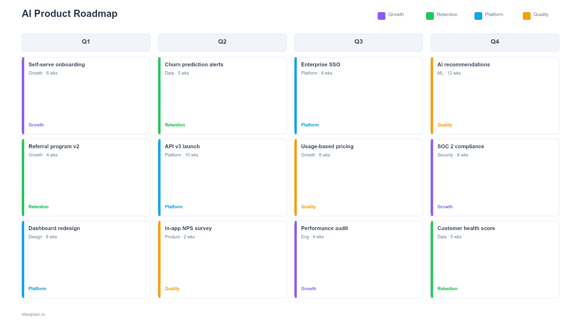Select the Growth legend color swatch
Screen dimensions: 581x327
point(381,15)
